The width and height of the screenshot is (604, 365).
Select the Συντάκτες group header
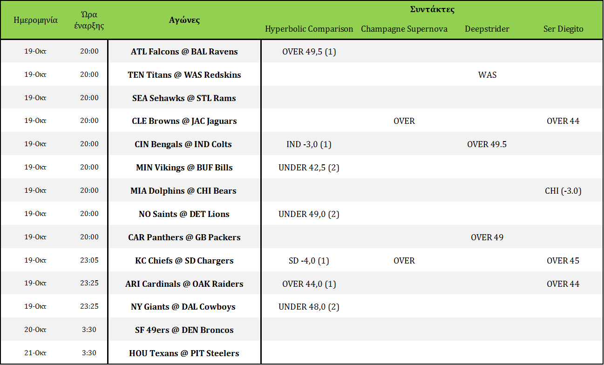(432, 9)
